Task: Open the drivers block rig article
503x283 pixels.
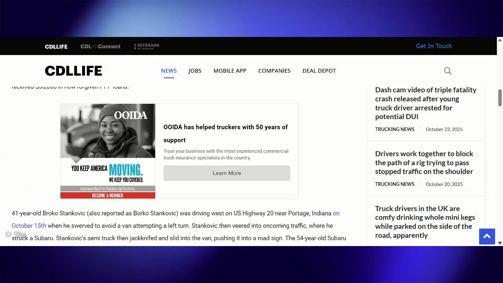Action: [424, 162]
